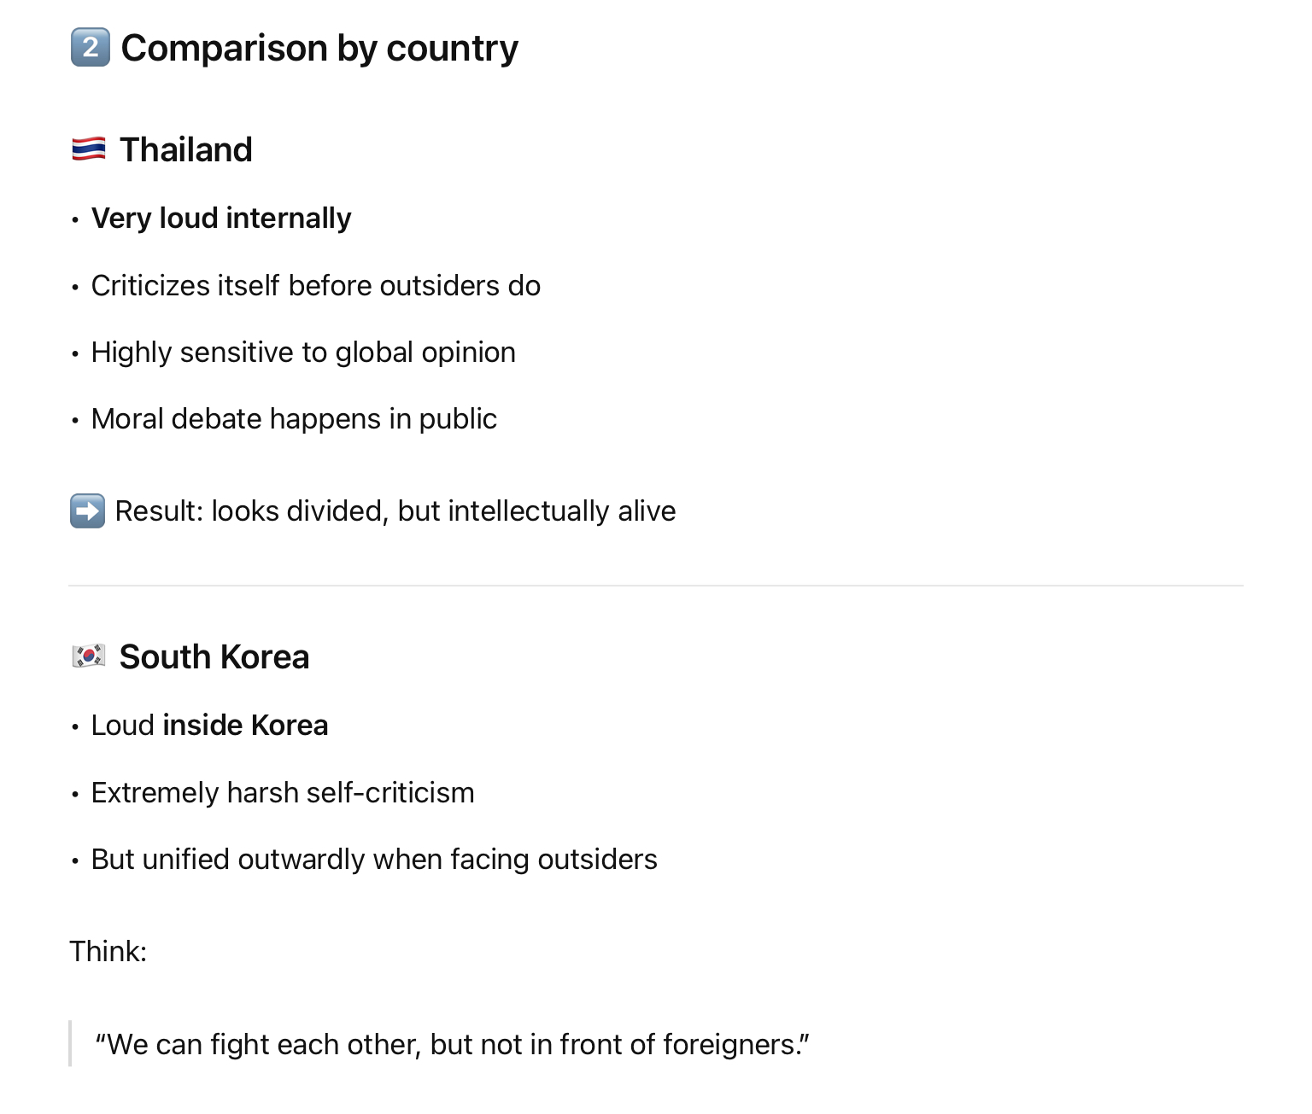This screenshot has width=1312, height=1114.
Task: Click the 'South Korea' section heading
Action: [x=214, y=656]
